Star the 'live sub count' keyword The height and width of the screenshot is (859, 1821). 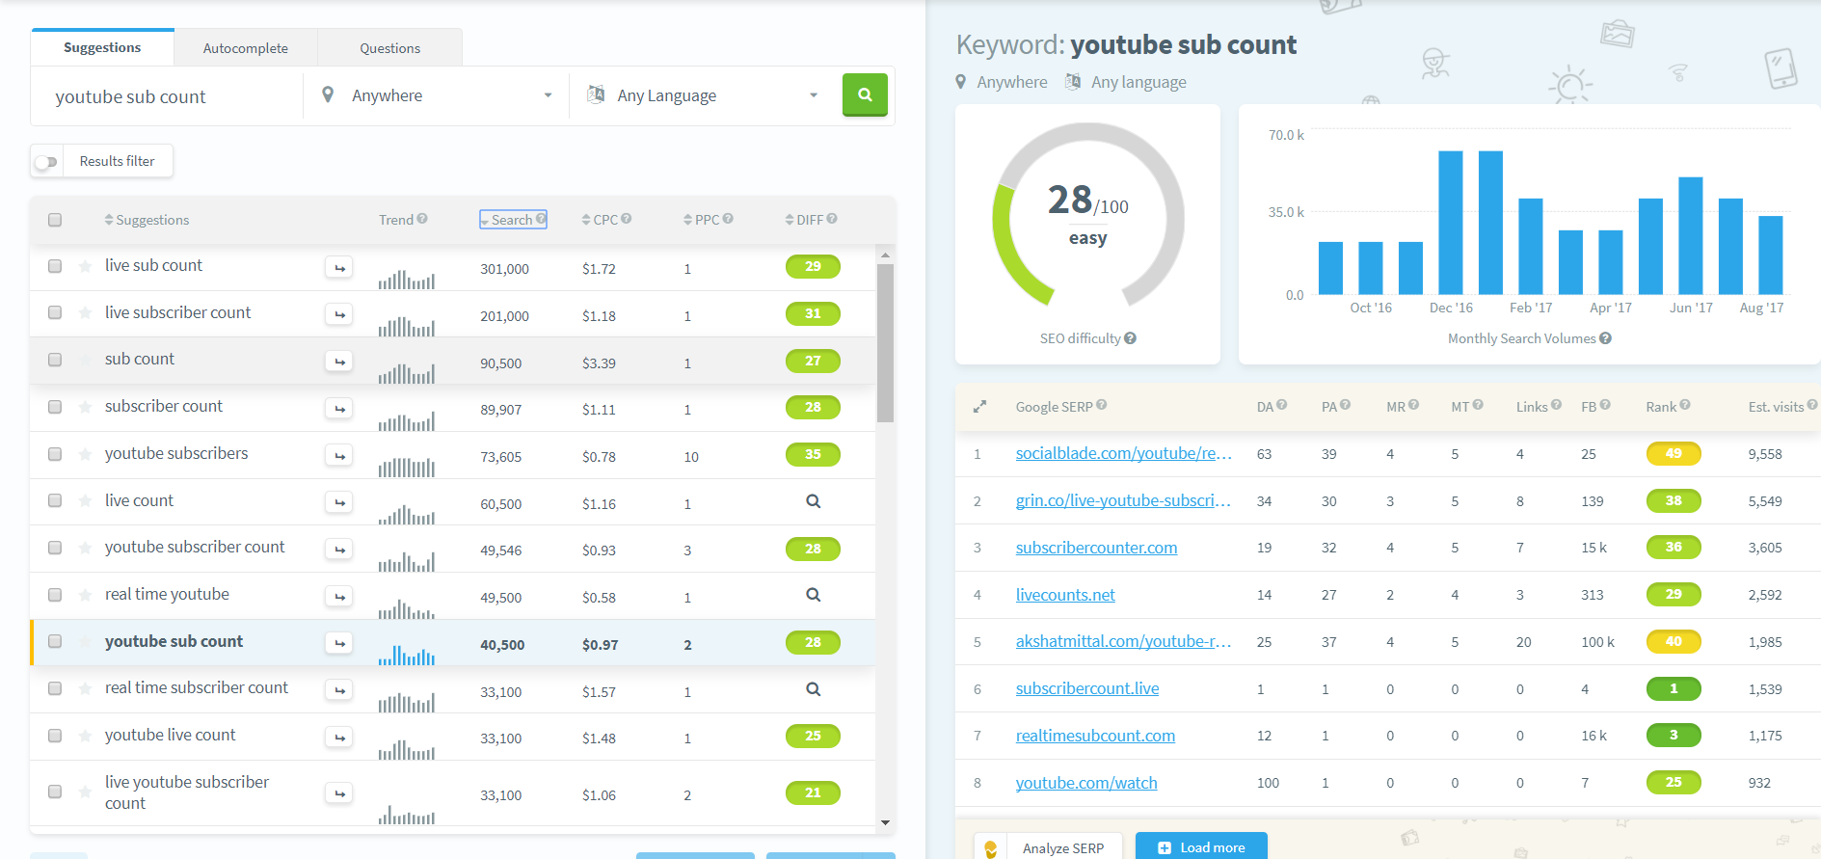point(85,266)
